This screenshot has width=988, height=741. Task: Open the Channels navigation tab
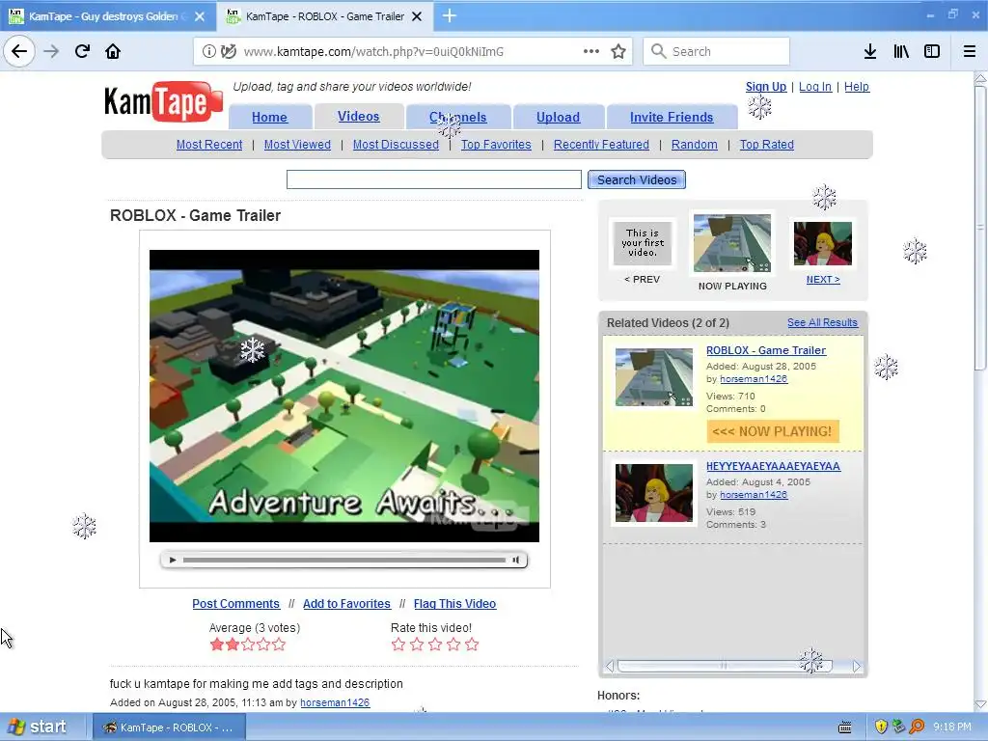pyautogui.click(x=458, y=117)
